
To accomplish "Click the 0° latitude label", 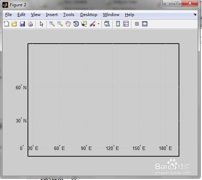I will pos(22,148).
